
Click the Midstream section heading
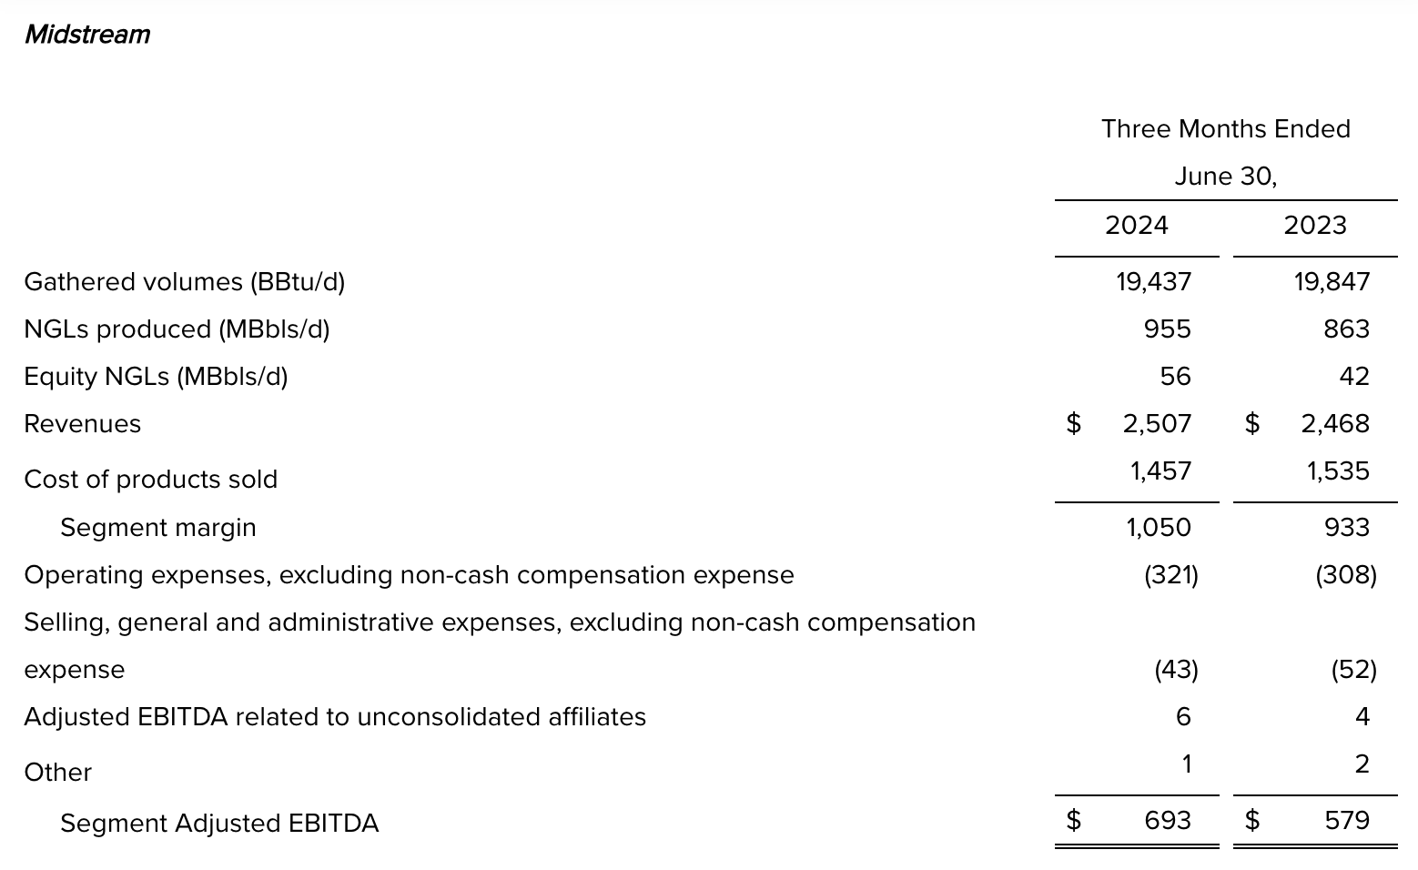87,35
